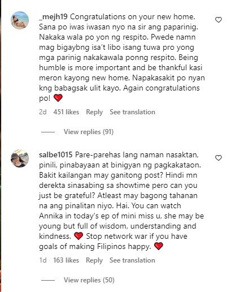Click the heart emoji after 'Filipinos happy.'
The image size is (227, 292).
pyautogui.click(x=159, y=246)
